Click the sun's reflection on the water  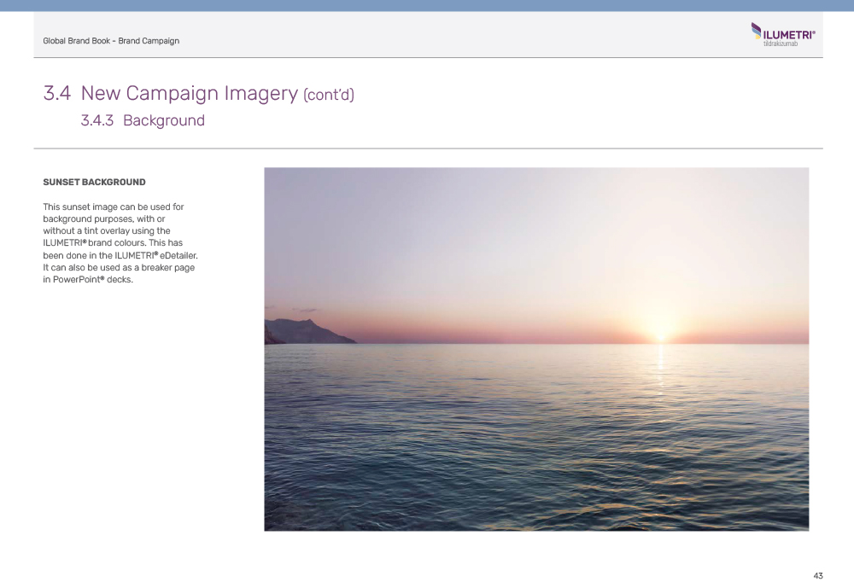click(x=659, y=363)
